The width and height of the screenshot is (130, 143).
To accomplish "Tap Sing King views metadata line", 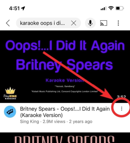I will 56,122.
